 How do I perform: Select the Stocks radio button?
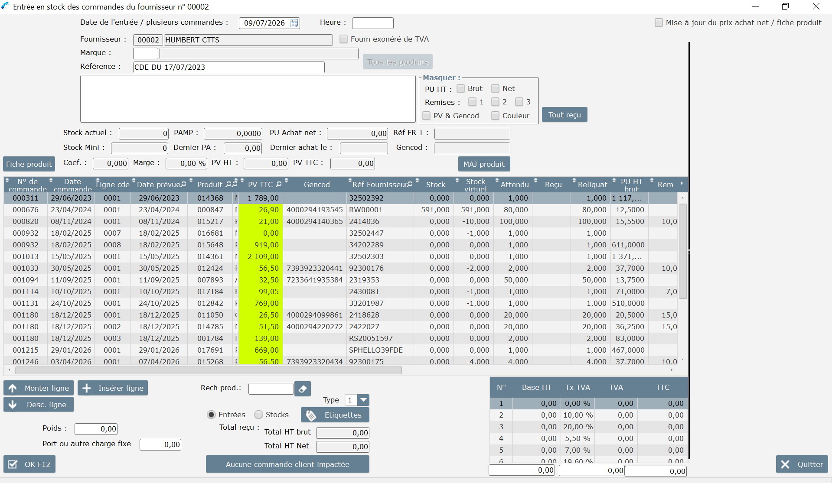(x=258, y=415)
